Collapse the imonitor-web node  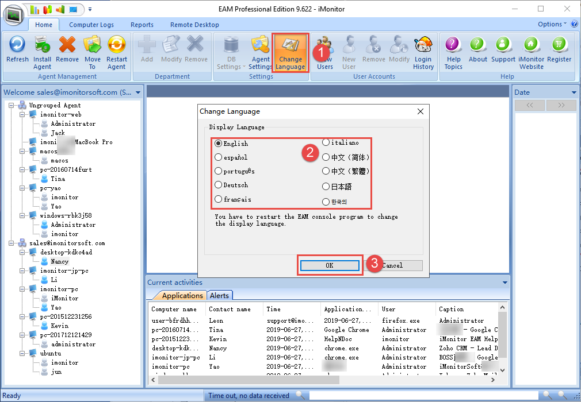tap(22, 115)
